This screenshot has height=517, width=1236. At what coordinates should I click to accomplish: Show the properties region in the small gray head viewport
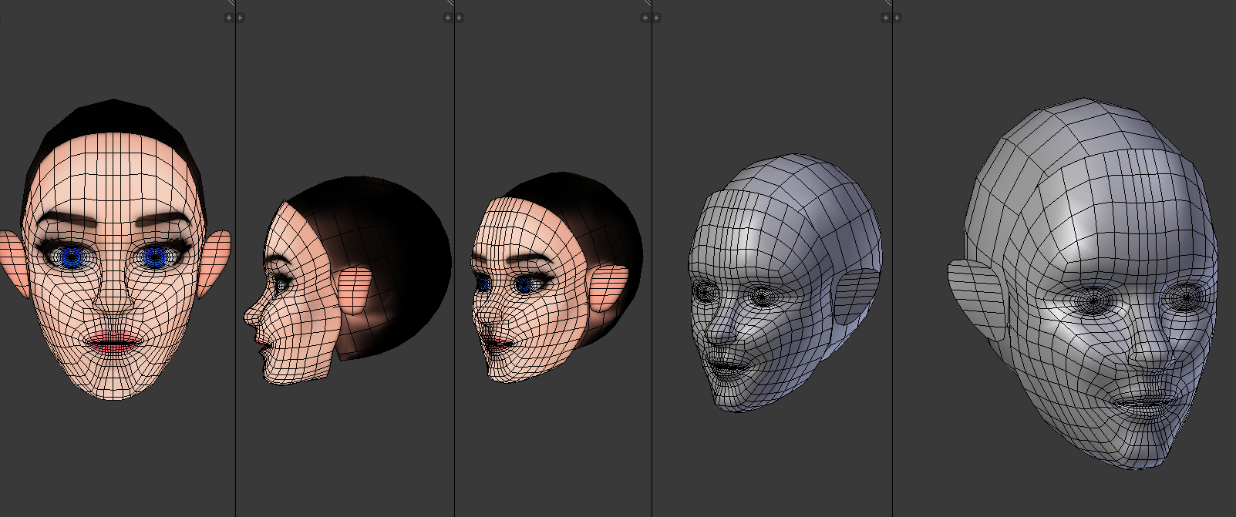885,18
